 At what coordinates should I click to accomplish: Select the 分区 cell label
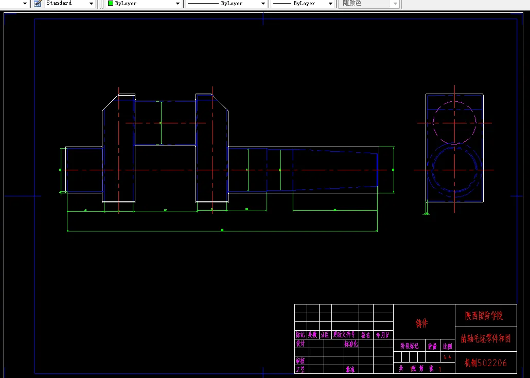[x=325, y=335]
